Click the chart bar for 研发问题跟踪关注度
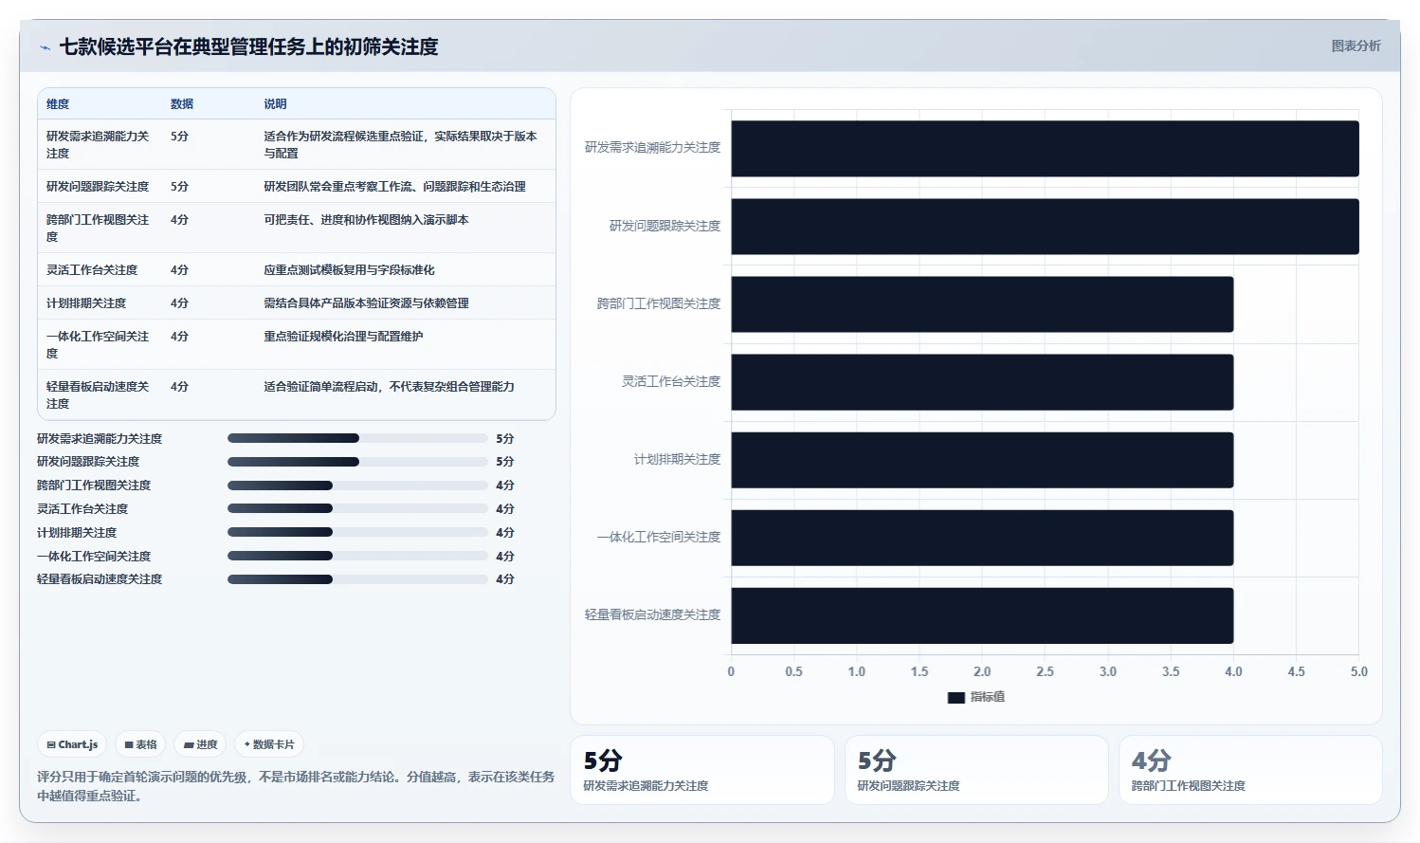 pos(1045,226)
